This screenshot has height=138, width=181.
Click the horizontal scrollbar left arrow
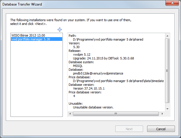[70, 114]
